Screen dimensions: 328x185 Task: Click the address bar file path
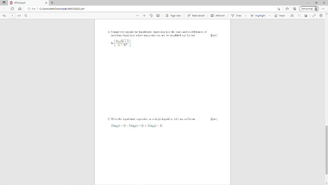(62, 9)
